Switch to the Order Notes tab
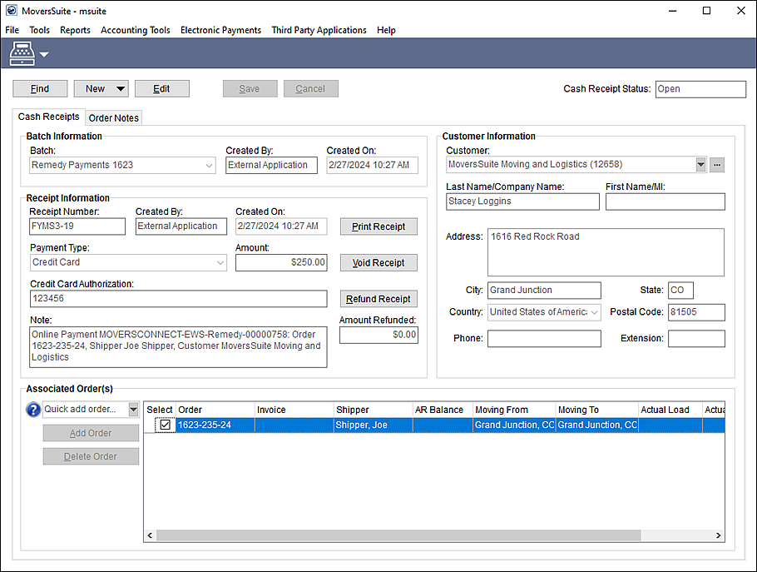 pyautogui.click(x=113, y=117)
